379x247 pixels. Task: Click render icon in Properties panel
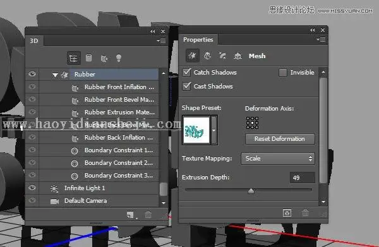287,213
